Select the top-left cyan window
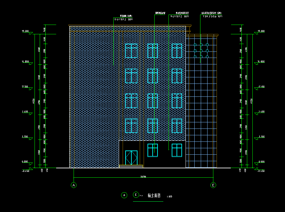The height and width of the screenshot is (212, 285). (x=131, y=51)
